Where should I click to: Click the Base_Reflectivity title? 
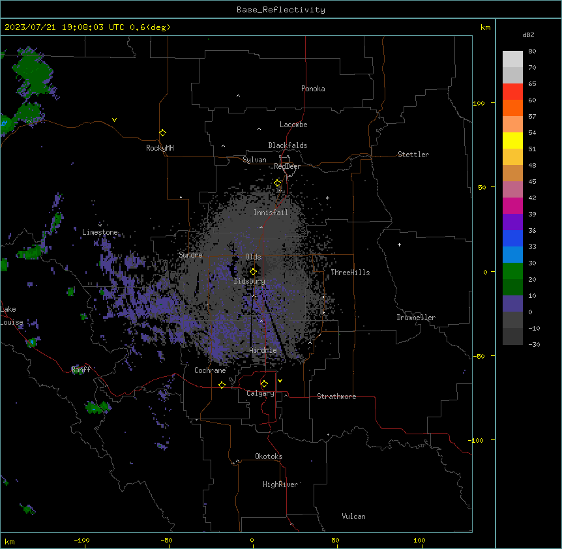coord(281,10)
